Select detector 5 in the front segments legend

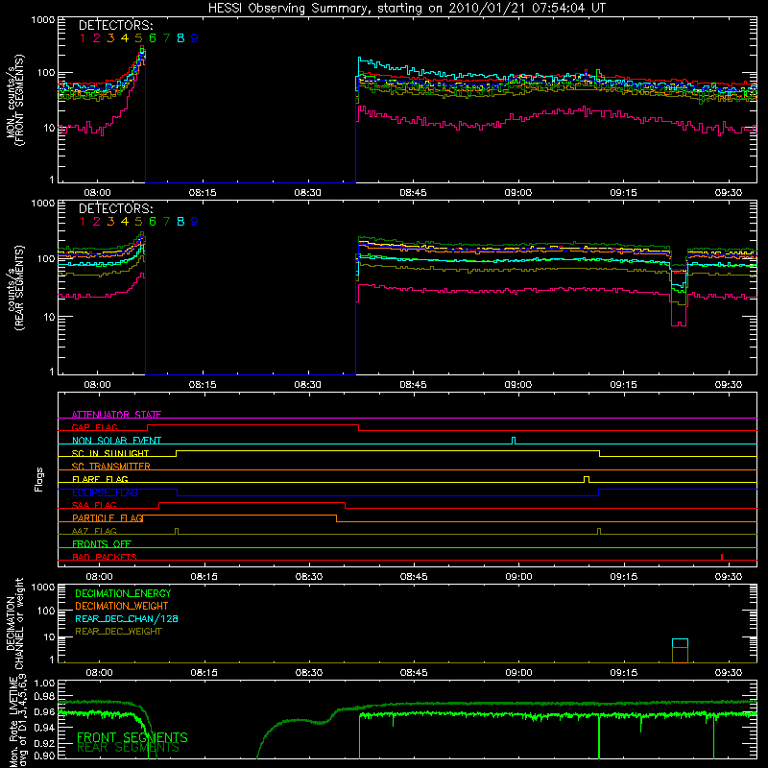[138, 38]
